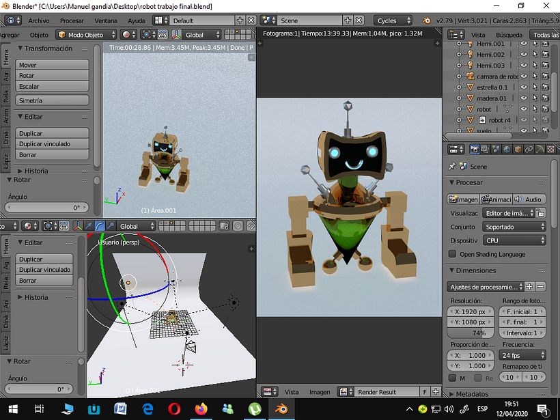The image size is (560, 420).
Task: Open the Procesar menu in the top bar
Action: click(72, 20)
